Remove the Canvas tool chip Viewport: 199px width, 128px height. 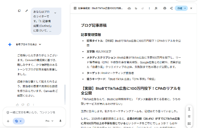click(x=20, y=121)
